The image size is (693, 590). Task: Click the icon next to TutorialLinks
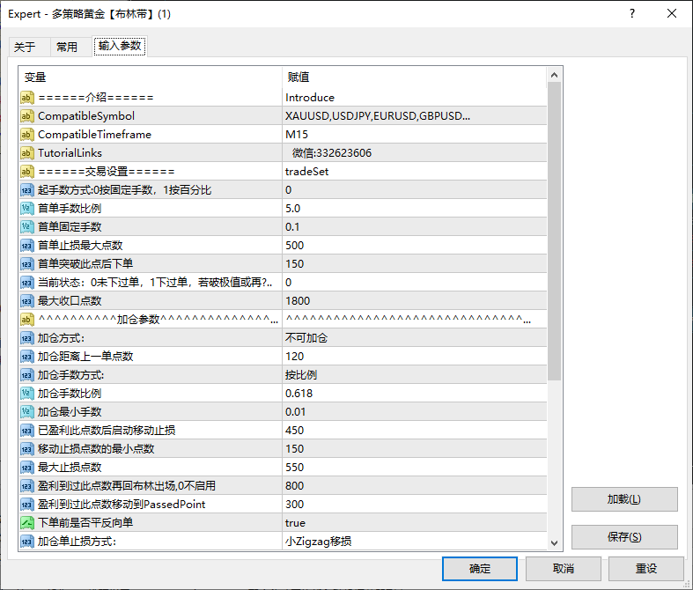(x=27, y=153)
